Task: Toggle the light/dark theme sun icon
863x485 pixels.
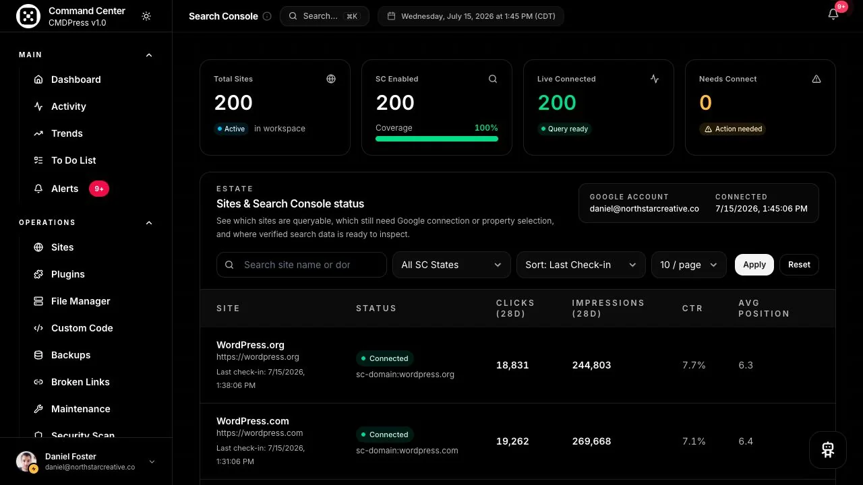Action: point(146,16)
